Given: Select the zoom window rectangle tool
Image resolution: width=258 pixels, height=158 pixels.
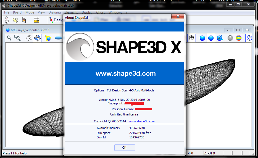Looking at the screenshot, I should tap(17, 38).
